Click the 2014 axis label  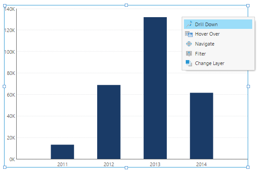pos(202,164)
